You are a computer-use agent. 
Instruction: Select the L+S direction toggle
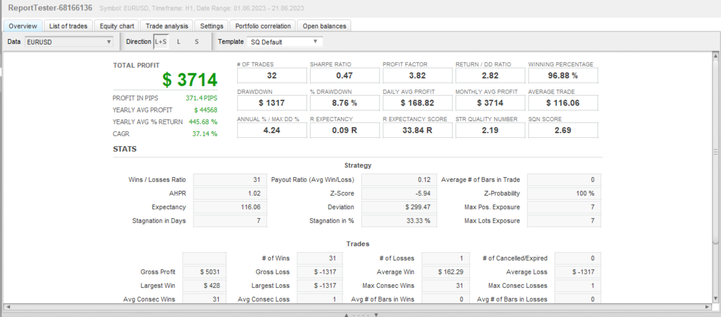(161, 42)
